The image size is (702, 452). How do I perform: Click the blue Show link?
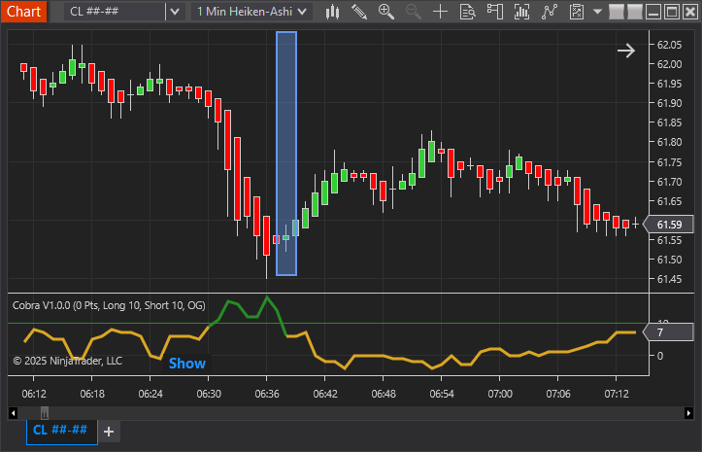[187, 363]
